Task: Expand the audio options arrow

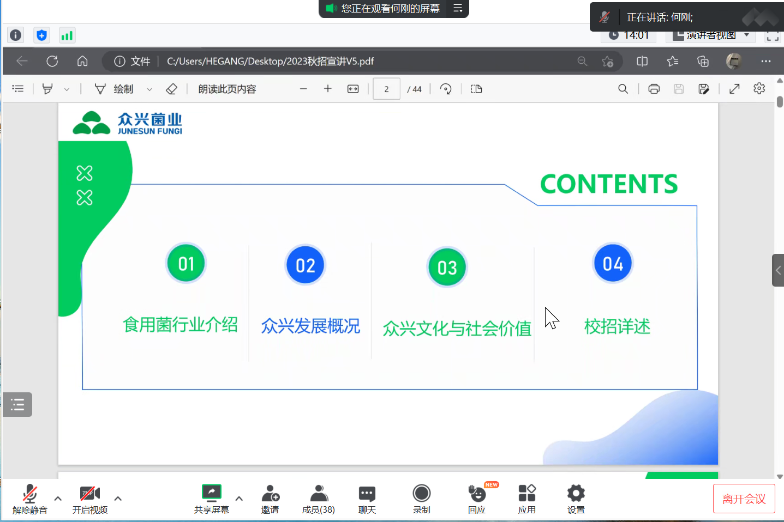Action: (x=58, y=498)
